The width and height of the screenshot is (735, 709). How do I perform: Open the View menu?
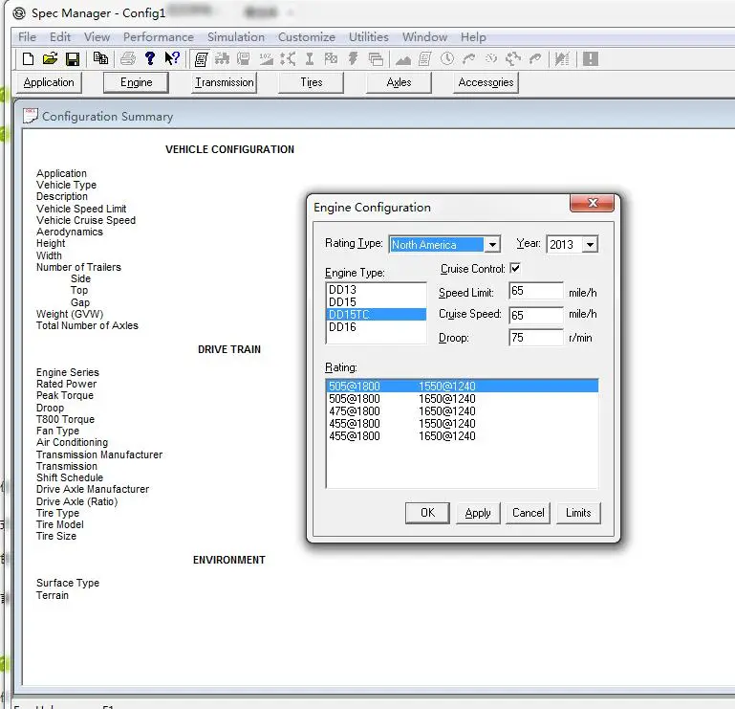97,37
